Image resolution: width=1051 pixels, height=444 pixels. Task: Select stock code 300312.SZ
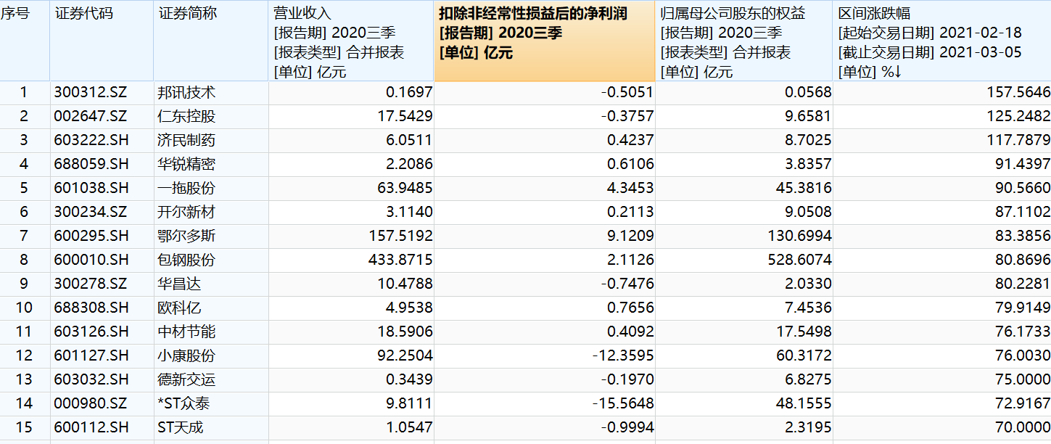(x=91, y=93)
